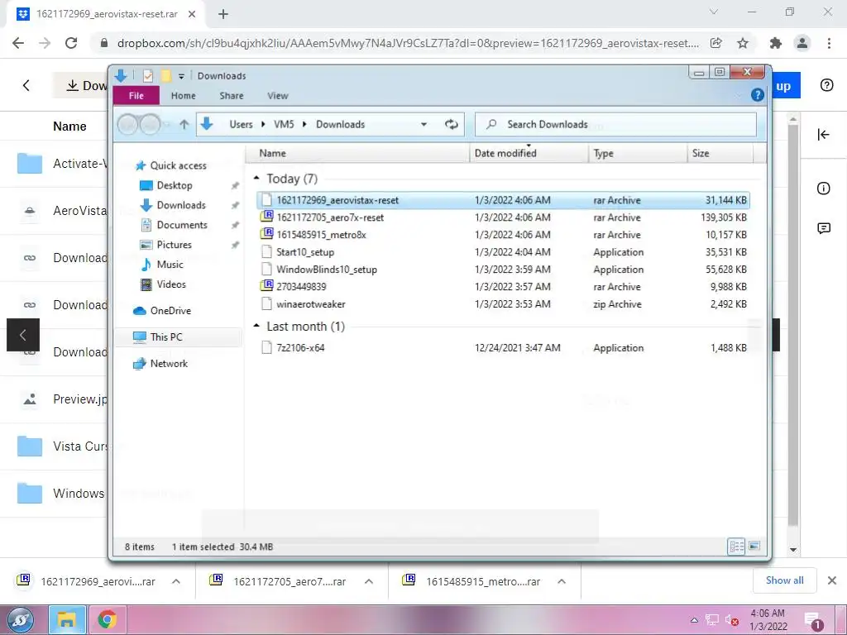Image resolution: width=847 pixels, height=635 pixels.
Task: Open the Windows Start button
Action: pos(20,620)
